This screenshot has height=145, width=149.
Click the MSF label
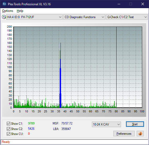tap(56, 123)
